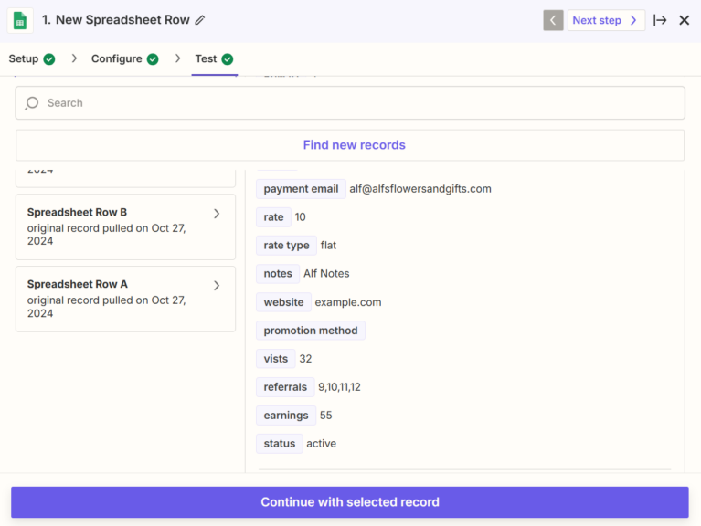701x526 pixels.
Task: Click the magnifier icon in search box
Action: (32, 103)
